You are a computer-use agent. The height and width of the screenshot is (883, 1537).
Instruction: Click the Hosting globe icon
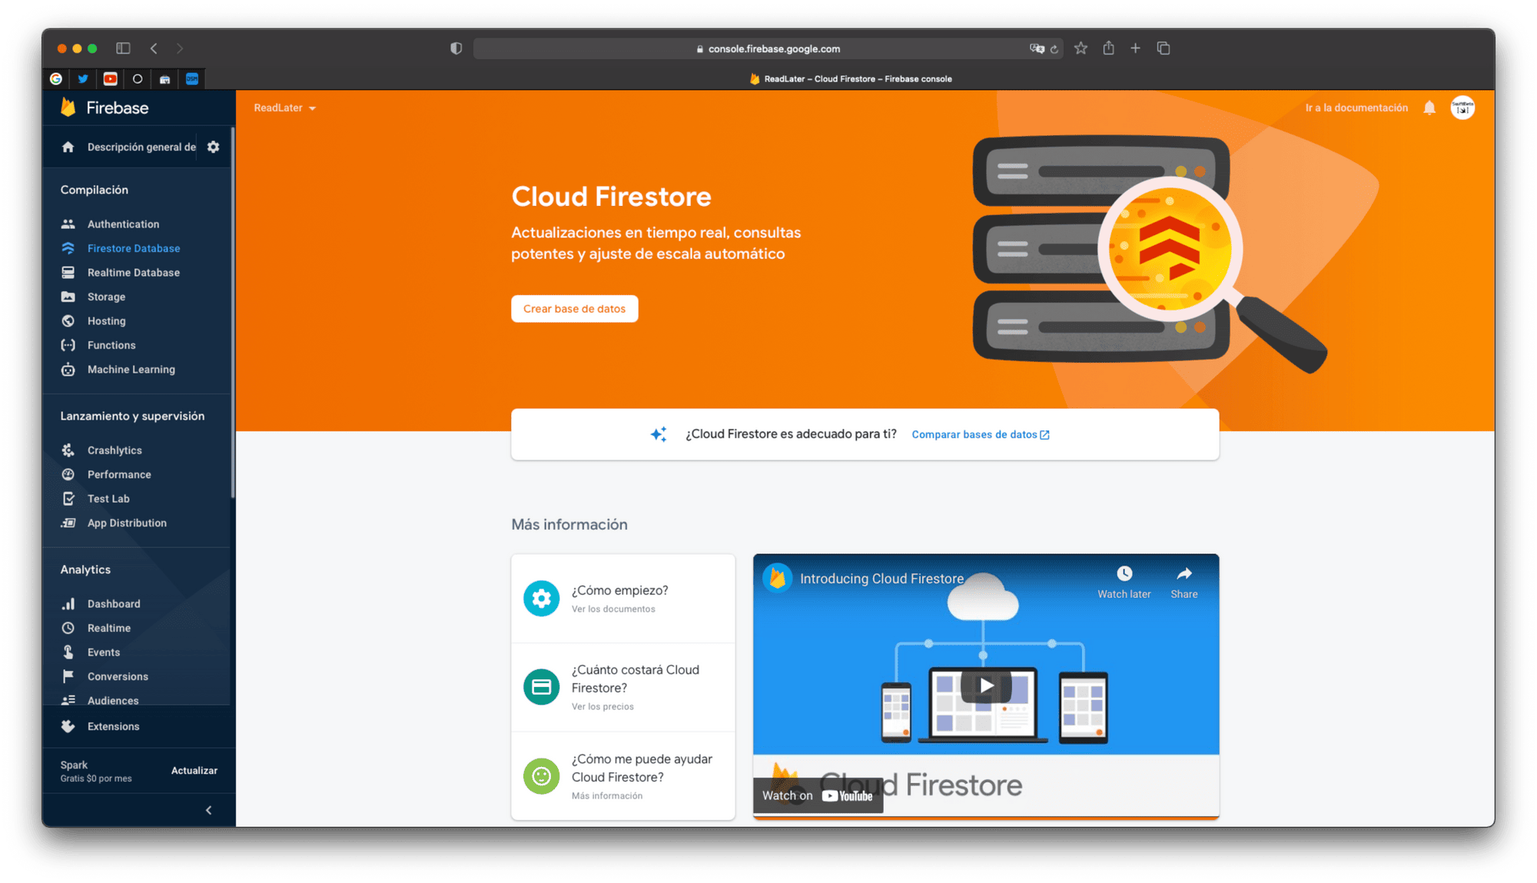(68, 320)
